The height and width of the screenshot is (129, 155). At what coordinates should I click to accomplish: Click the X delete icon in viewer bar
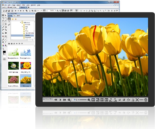click(137, 100)
